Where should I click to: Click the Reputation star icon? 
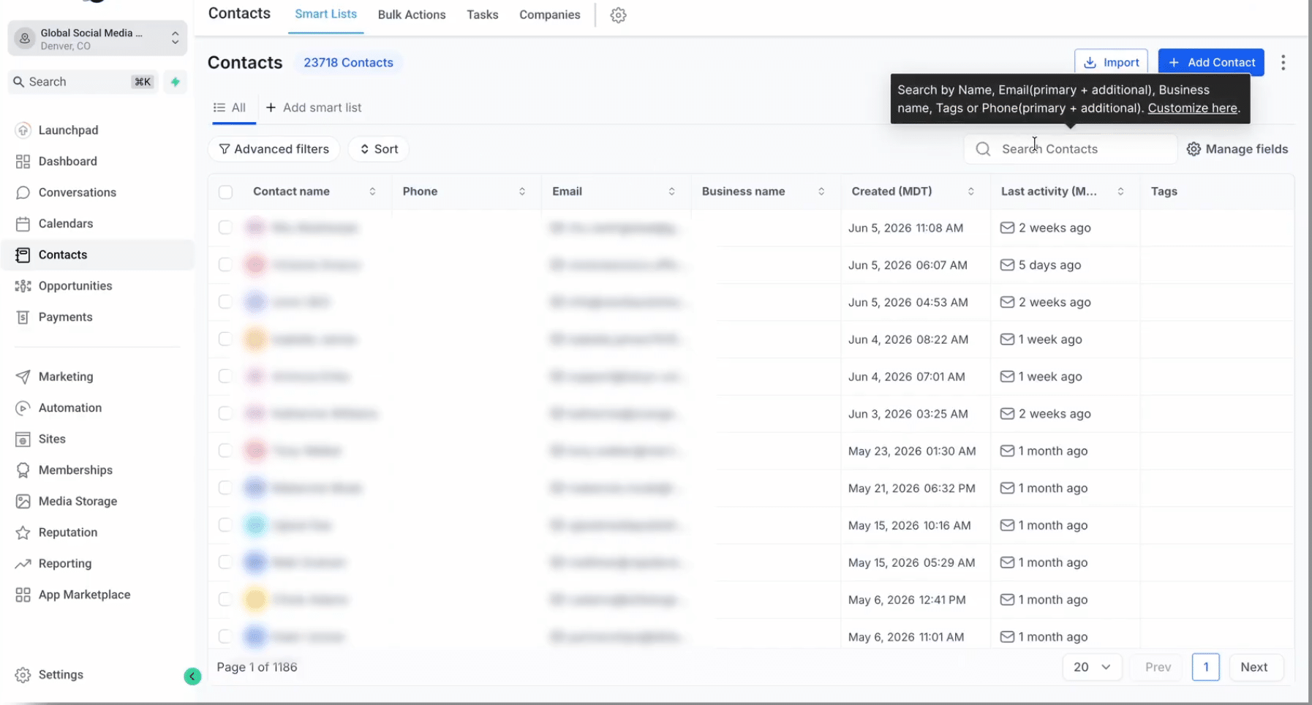click(x=23, y=532)
